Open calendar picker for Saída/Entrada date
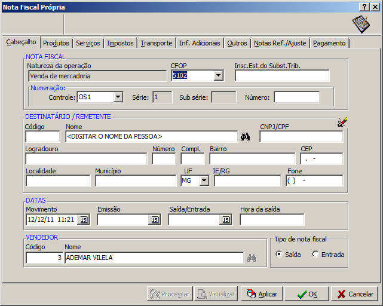 pos(225,220)
